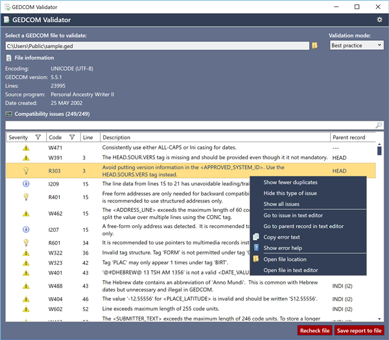Choose 'Show fewer duplicates' from context menu
The height and width of the screenshot is (340, 389).
pyautogui.click(x=290, y=183)
